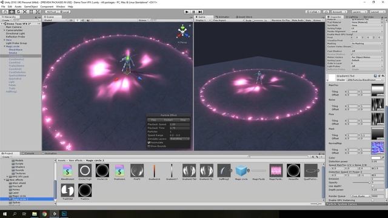The width and height of the screenshot is (388, 218).
Task: Toggle Resimulate checkbox in Particle Effect
Action: 149,143
